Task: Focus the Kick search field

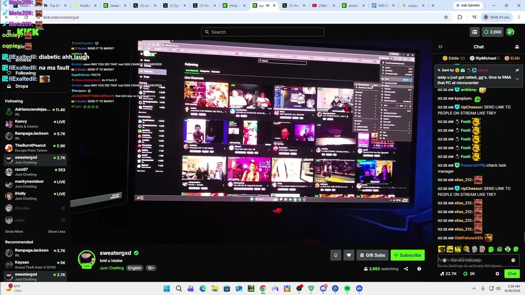Action: [x=262, y=32]
